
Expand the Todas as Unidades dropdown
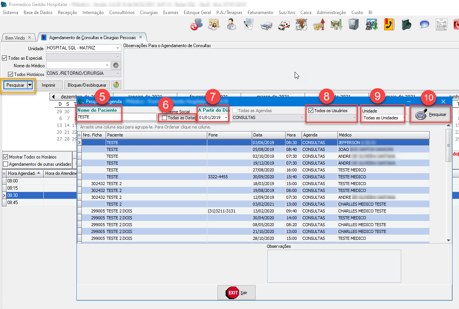(403, 118)
